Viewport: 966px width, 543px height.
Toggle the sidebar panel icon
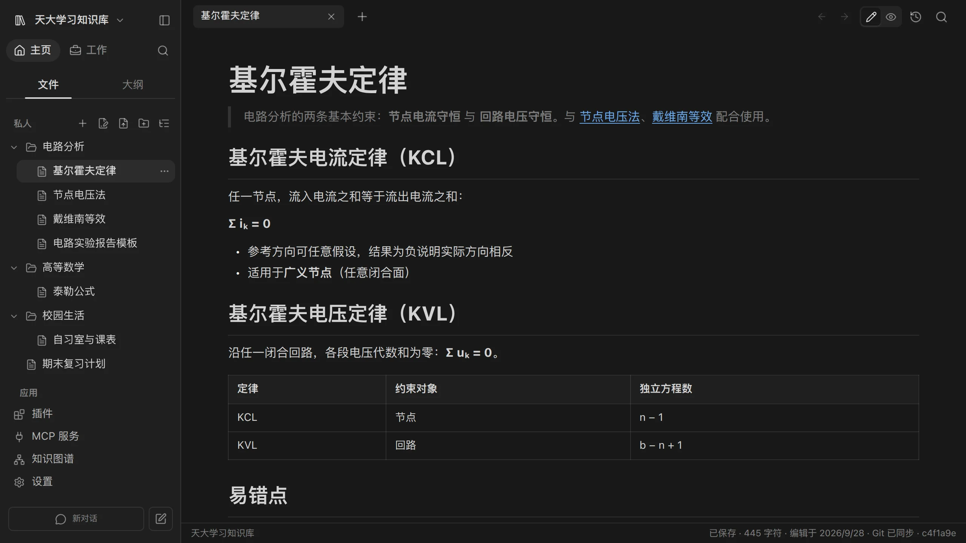(165, 20)
